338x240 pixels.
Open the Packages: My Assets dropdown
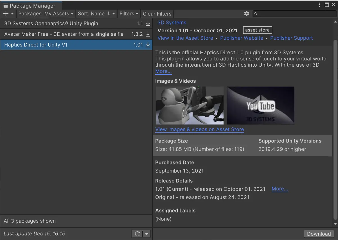tap(46, 13)
